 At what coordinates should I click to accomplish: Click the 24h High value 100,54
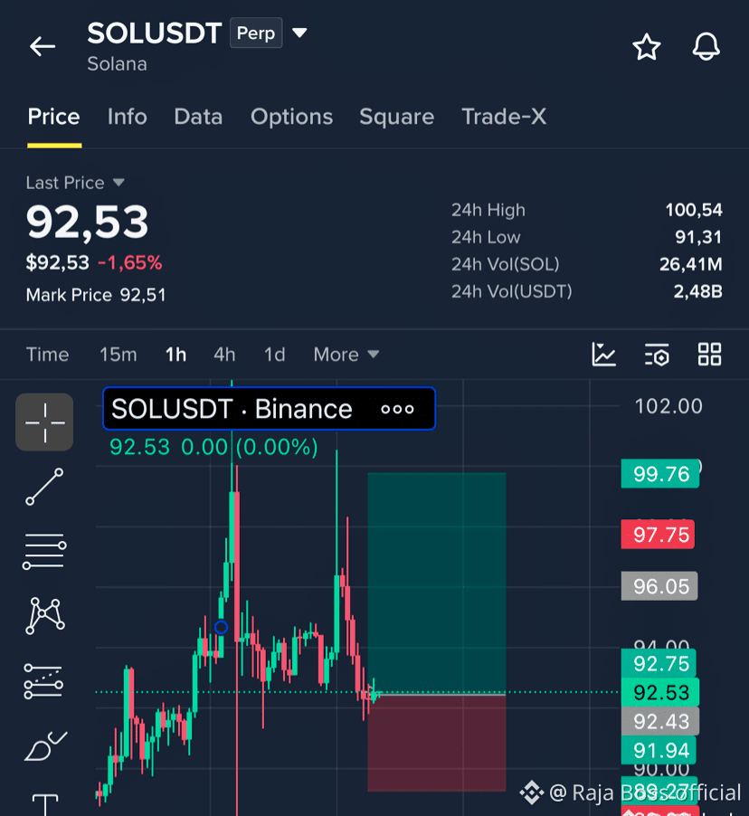(x=693, y=210)
